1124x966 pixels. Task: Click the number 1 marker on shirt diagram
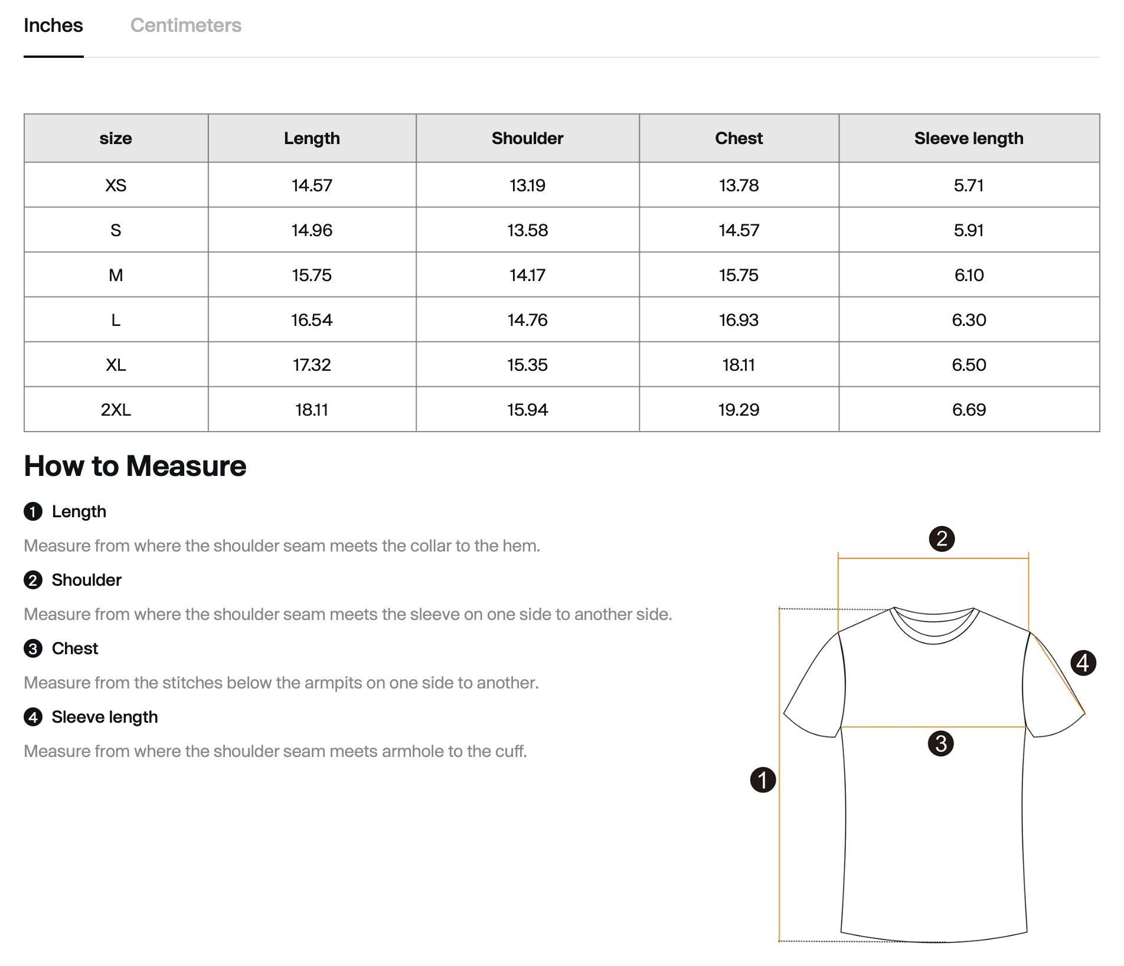point(763,780)
